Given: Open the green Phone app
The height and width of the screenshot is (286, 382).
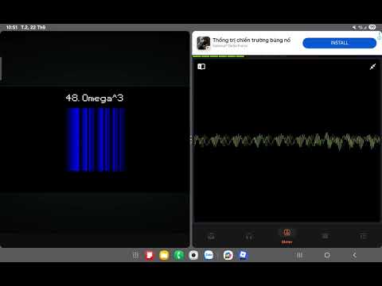Looking at the screenshot, I should coord(179,255).
